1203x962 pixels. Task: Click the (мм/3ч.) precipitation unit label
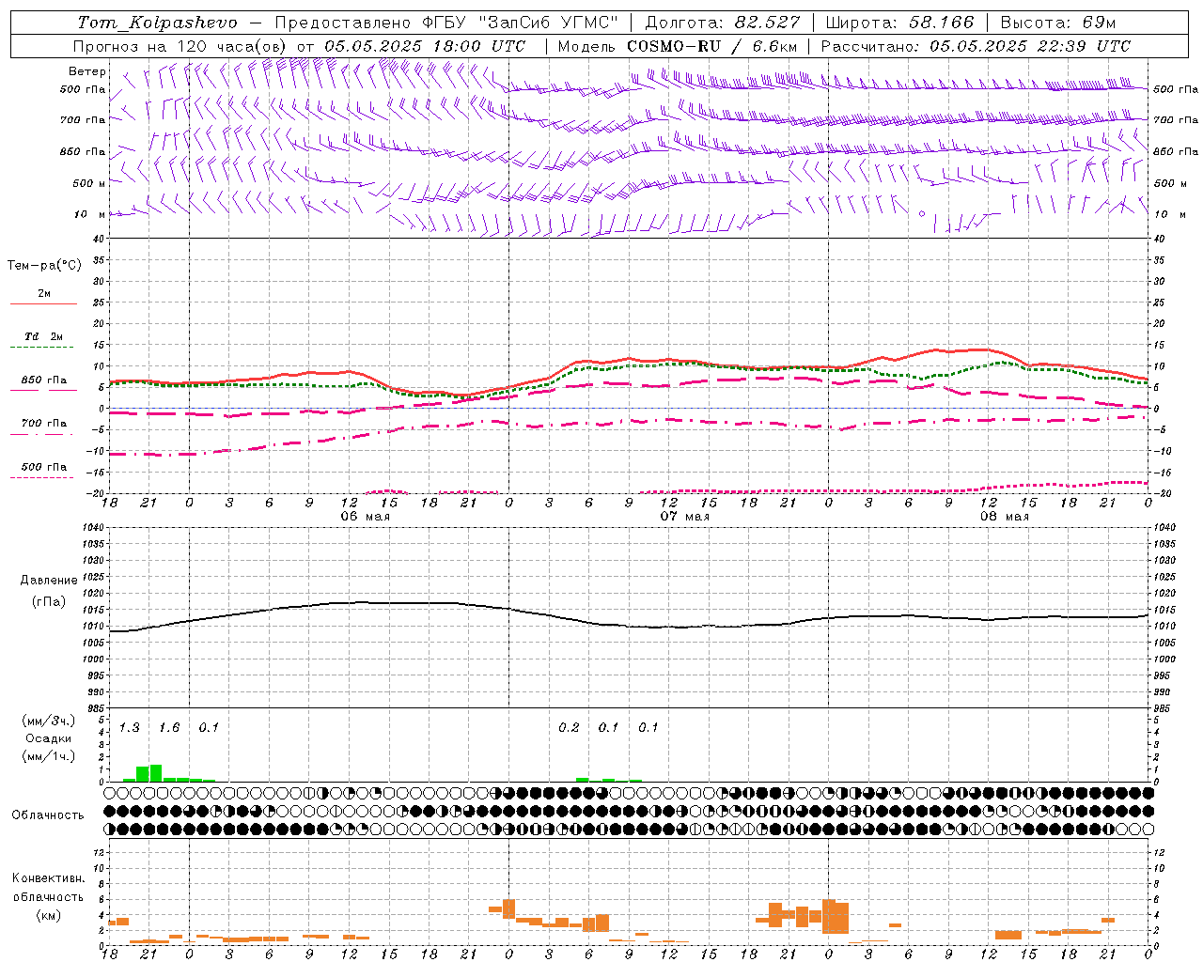coord(49,721)
